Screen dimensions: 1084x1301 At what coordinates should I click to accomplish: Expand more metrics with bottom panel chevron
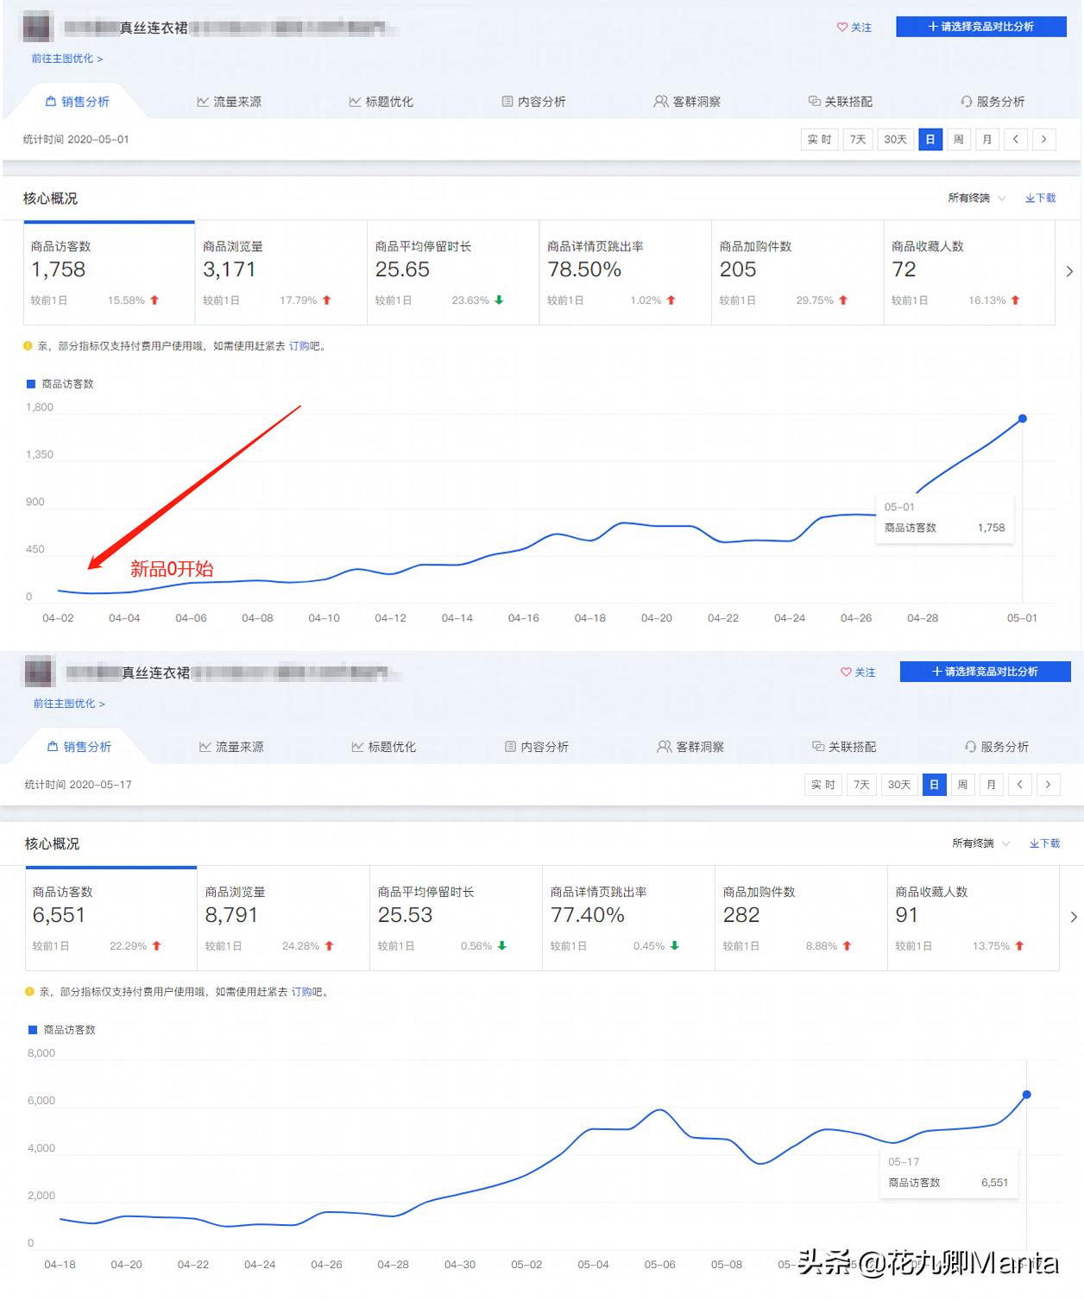click(x=1074, y=917)
